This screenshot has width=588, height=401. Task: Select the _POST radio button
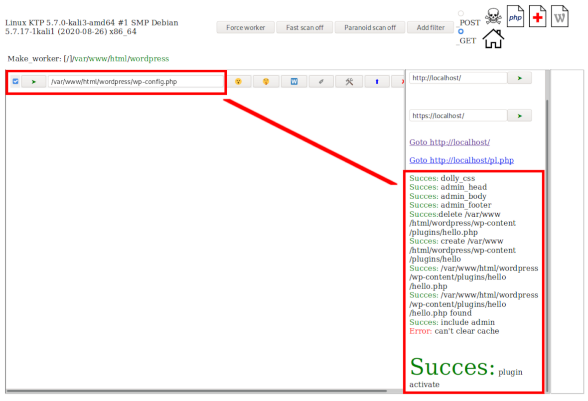coord(460,13)
